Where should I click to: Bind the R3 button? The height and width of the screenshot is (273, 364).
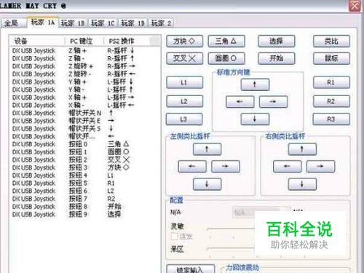(x=331, y=119)
